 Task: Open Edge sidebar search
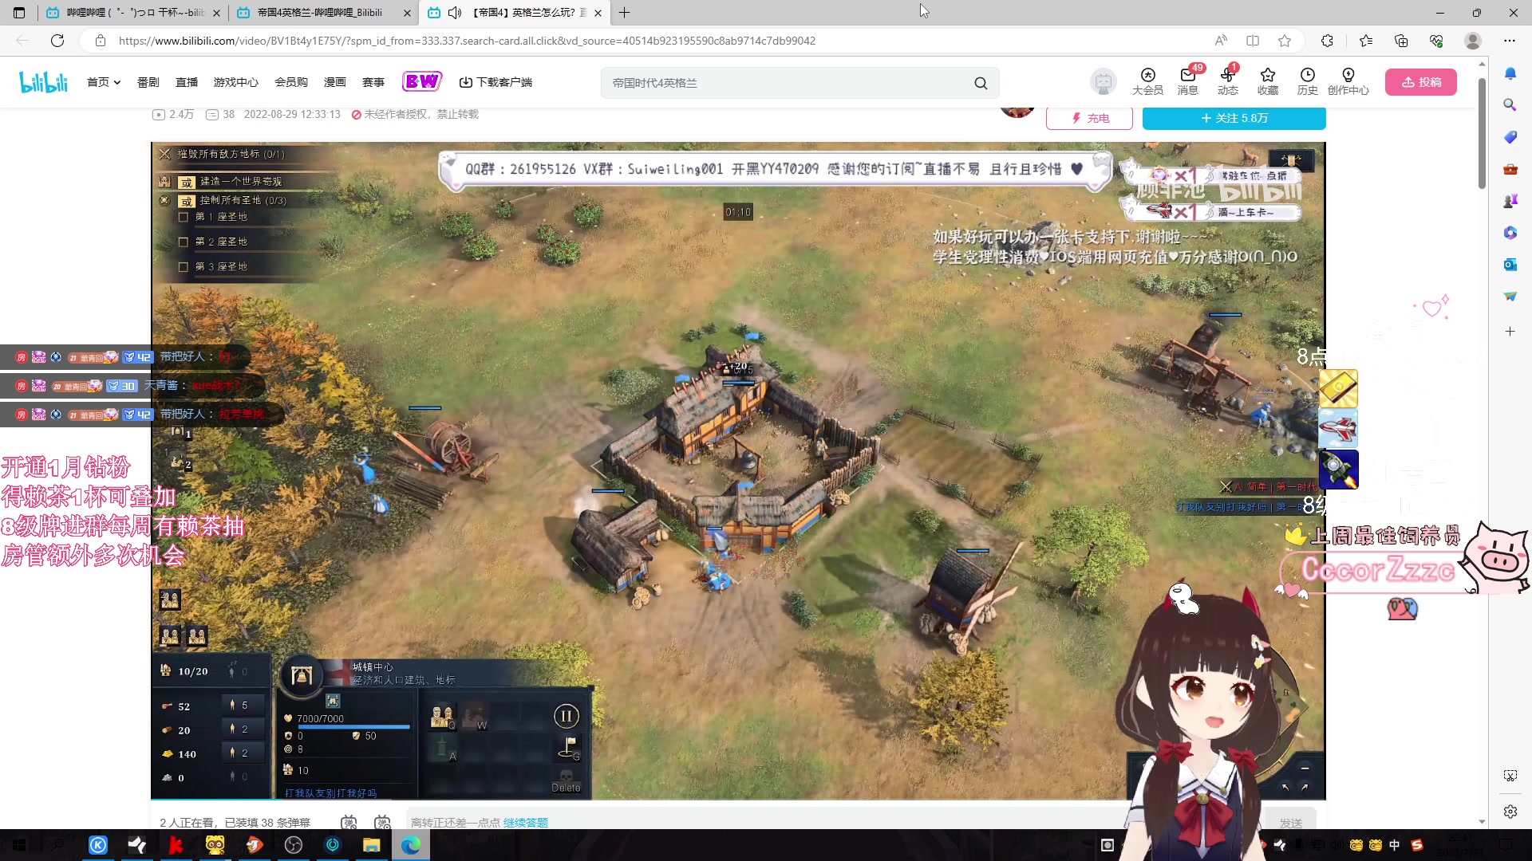(1510, 105)
